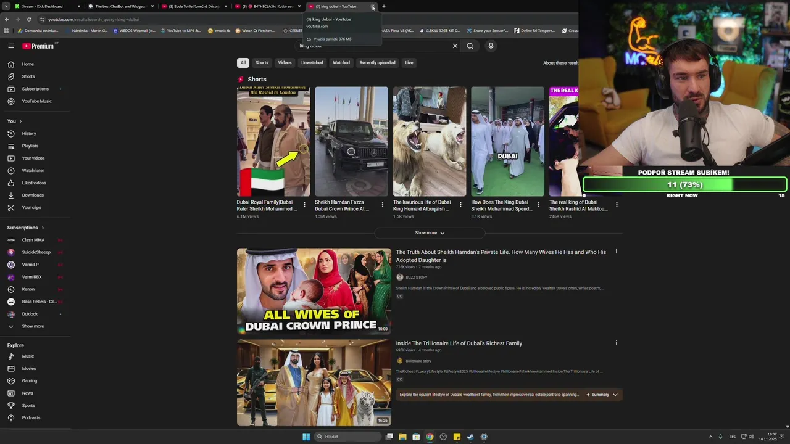
Task: Open options for Sheikh Hamdan Fazza short
Action: pos(382,204)
